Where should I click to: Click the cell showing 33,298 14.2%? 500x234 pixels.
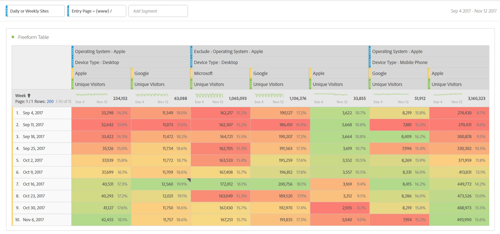101,113
